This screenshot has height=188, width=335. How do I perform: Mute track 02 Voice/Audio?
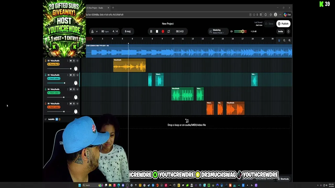[x=70, y=61]
